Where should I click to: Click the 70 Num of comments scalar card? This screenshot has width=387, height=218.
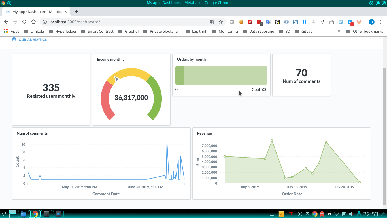(x=301, y=75)
